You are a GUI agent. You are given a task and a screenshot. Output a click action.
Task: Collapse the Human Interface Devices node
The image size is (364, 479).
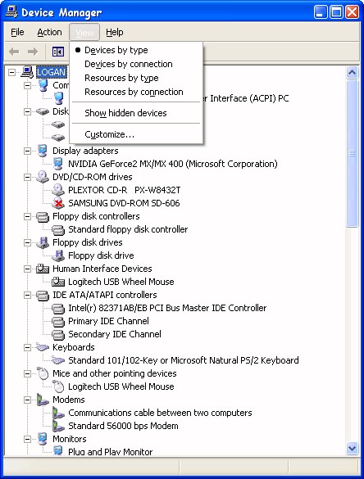[x=28, y=269]
